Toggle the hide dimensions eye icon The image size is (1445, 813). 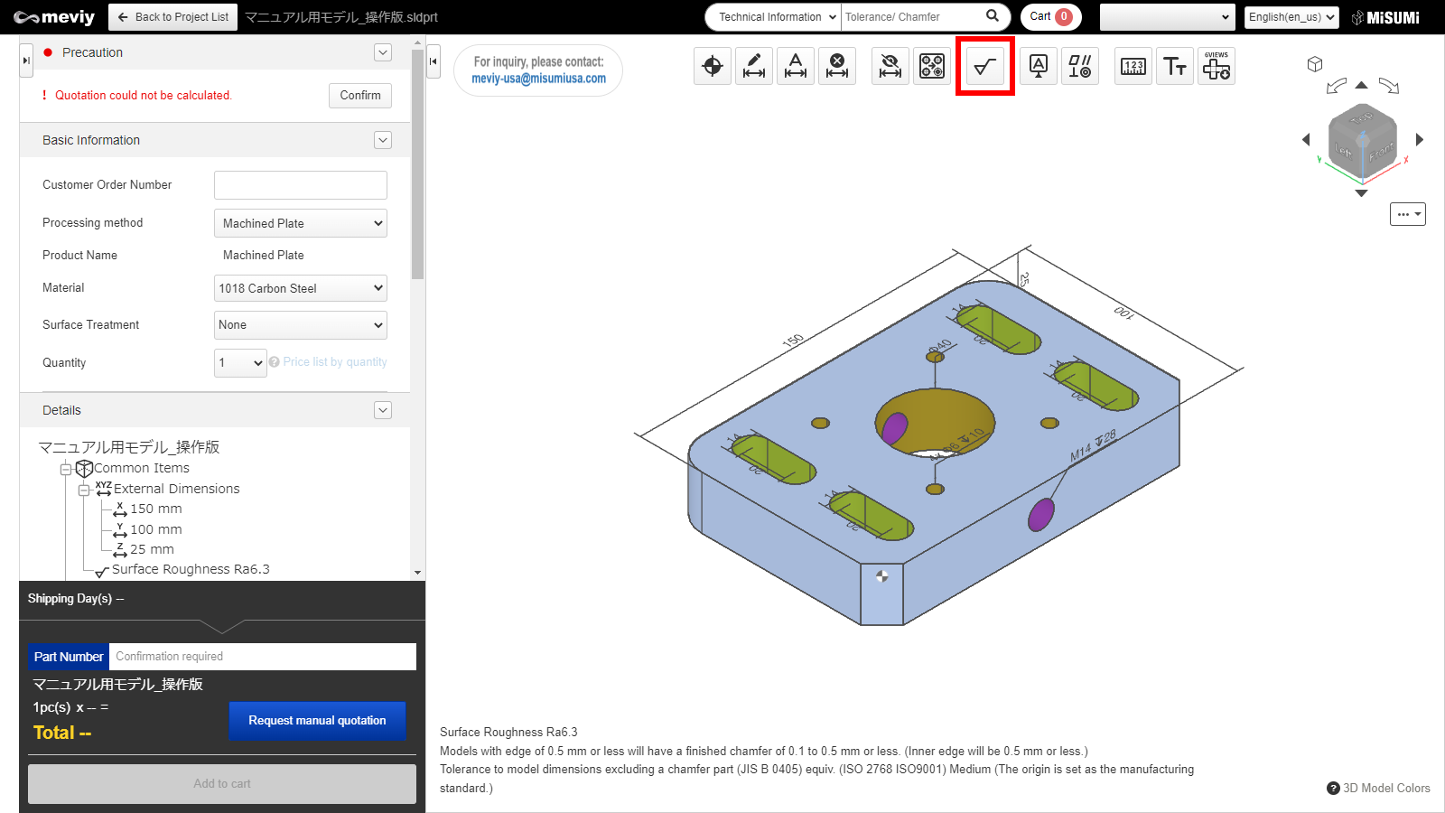(890, 66)
